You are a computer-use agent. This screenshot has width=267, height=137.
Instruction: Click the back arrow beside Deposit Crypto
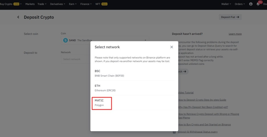tap(18, 17)
